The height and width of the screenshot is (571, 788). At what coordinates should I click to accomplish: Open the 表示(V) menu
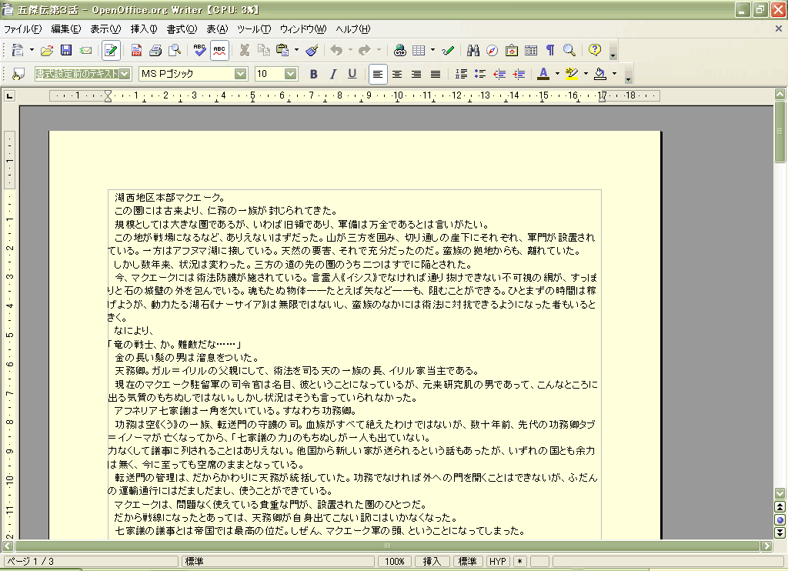click(105, 29)
